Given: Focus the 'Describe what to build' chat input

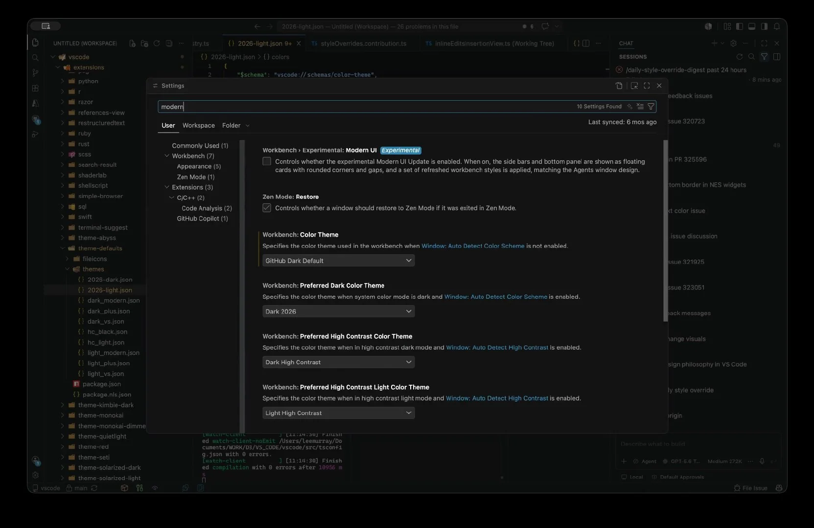Looking at the screenshot, I should coord(698,444).
